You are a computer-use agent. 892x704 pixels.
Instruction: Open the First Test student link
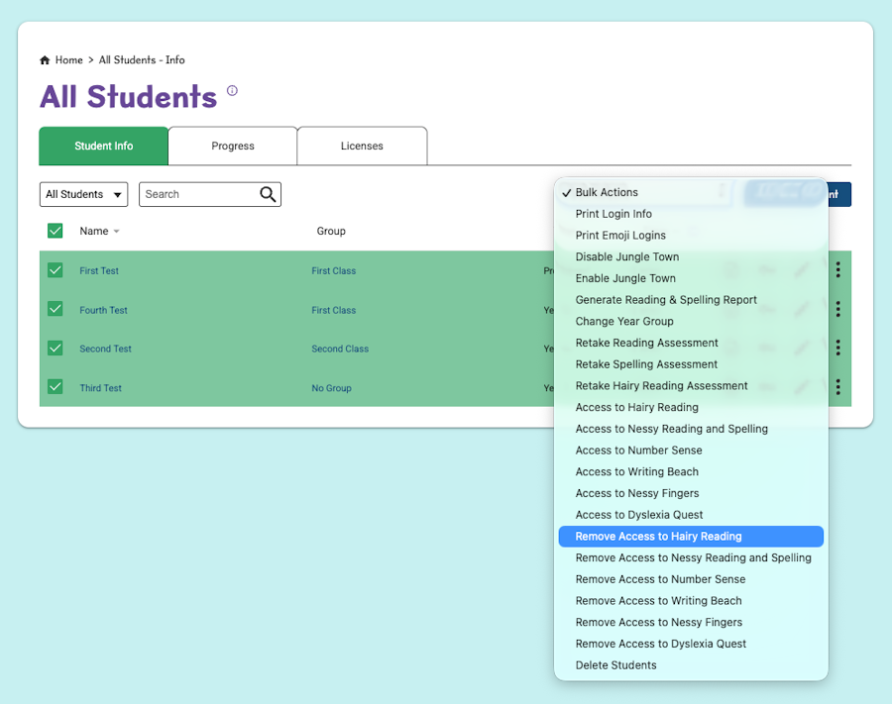pos(99,271)
